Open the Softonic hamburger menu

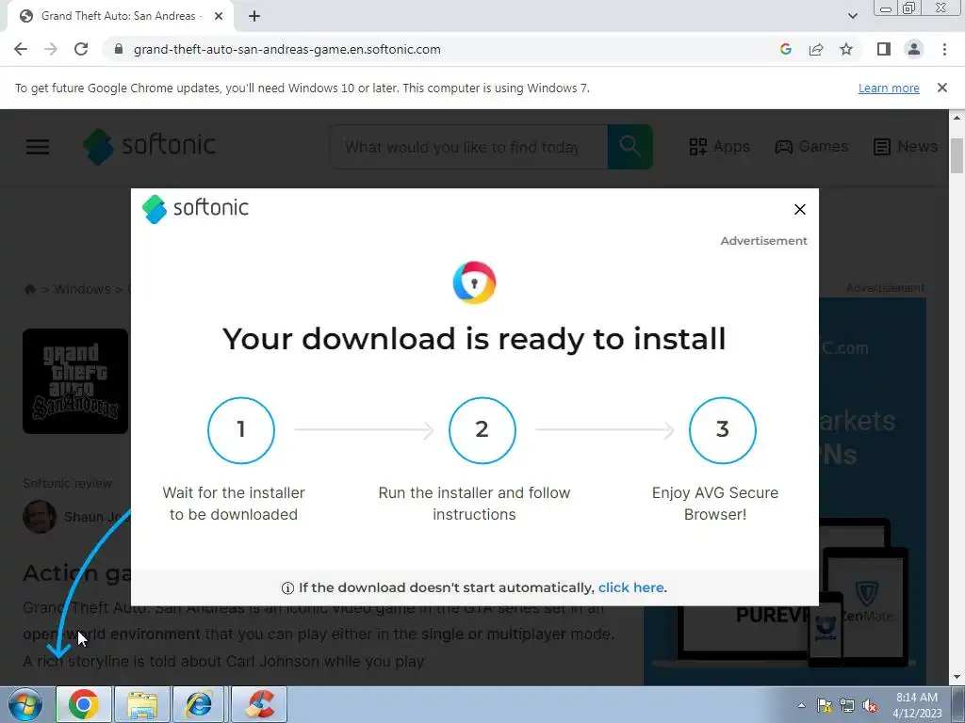pyautogui.click(x=38, y=146)
